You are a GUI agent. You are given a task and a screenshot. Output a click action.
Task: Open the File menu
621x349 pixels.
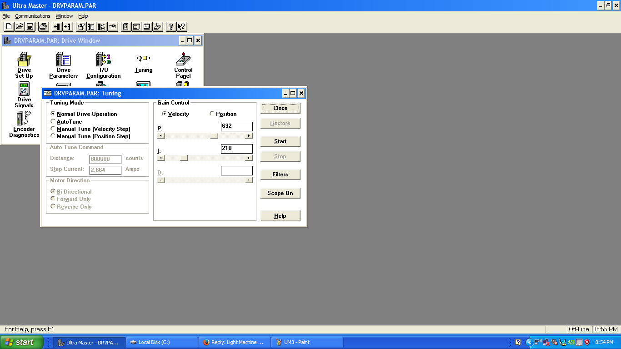click(x=6, y=16)
